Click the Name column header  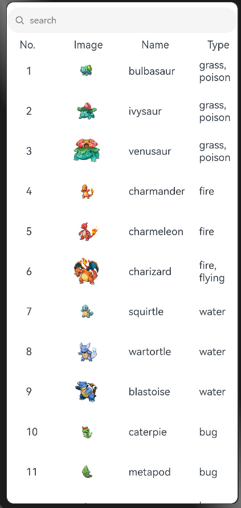pyautogui.click(x=156, y=45)
